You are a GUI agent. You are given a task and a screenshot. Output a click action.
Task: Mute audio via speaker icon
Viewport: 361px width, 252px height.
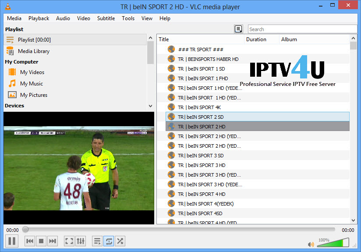point(311,245)
